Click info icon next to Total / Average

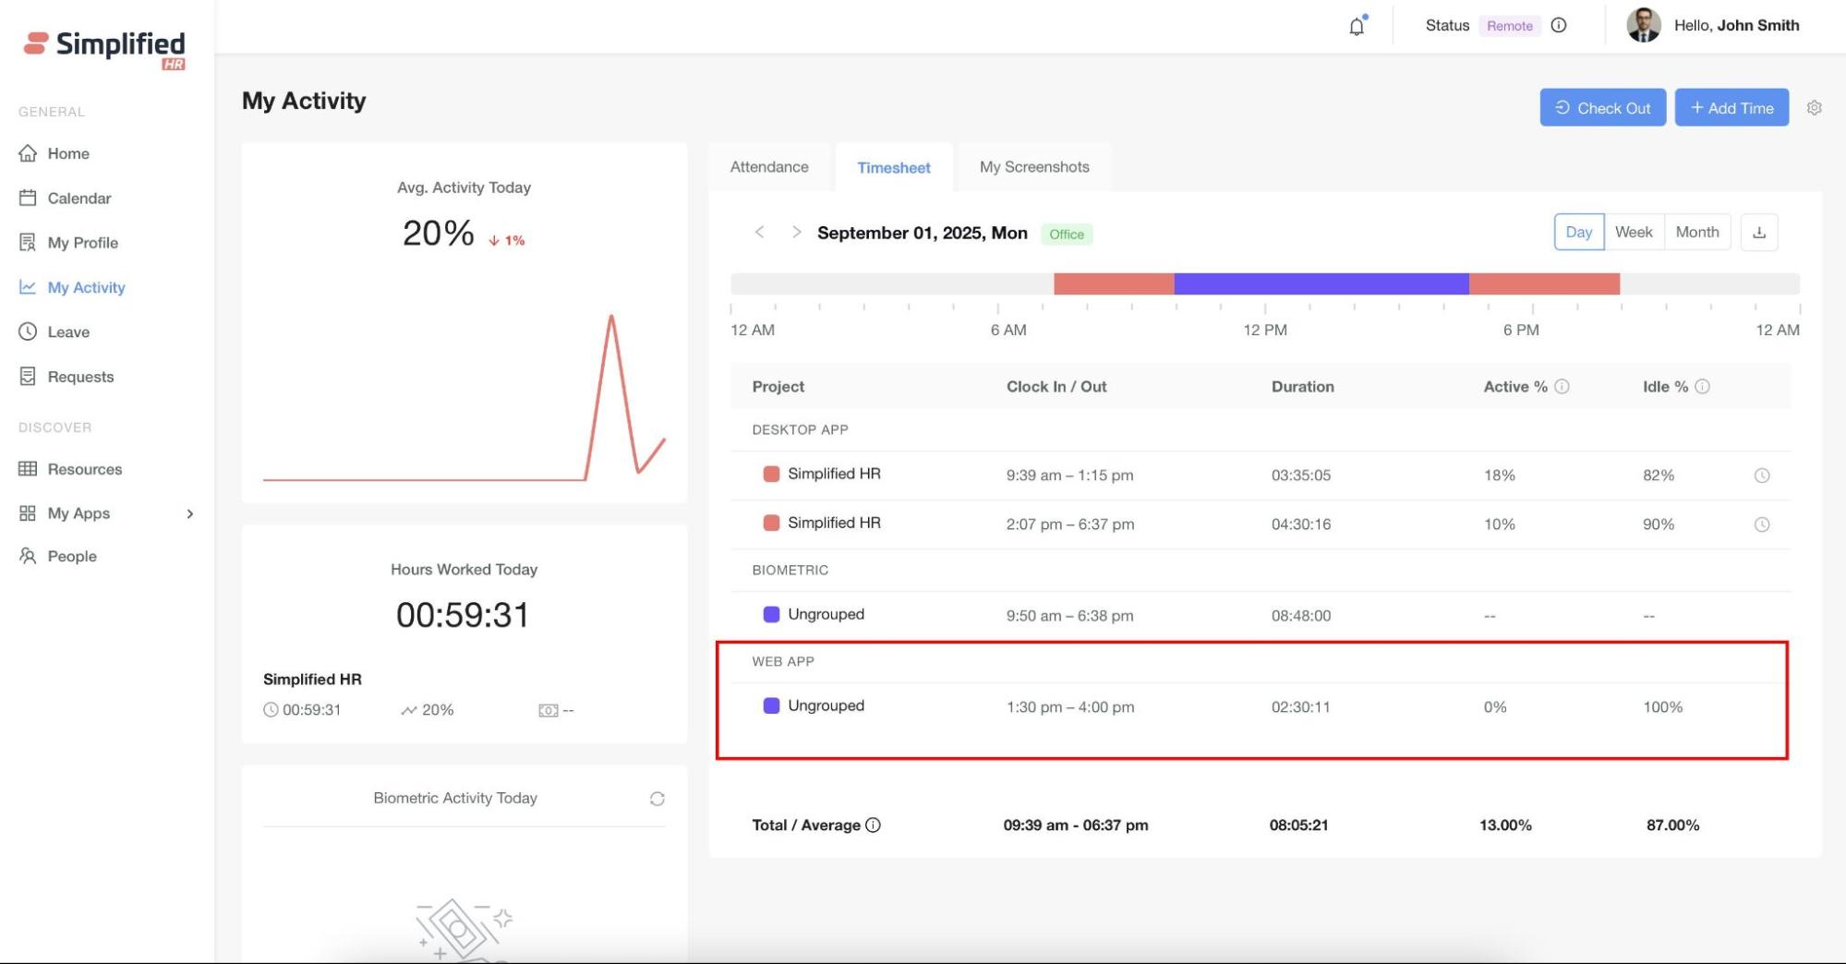pos(873,825)
